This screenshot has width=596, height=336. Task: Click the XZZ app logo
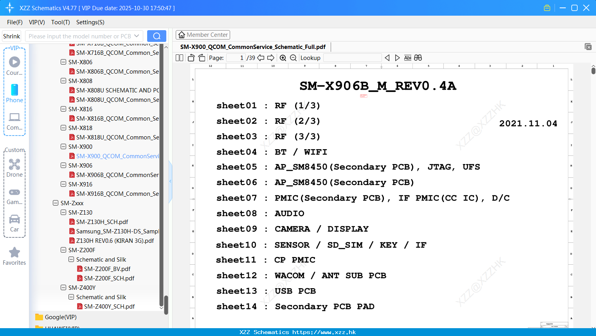coord(10,8)
